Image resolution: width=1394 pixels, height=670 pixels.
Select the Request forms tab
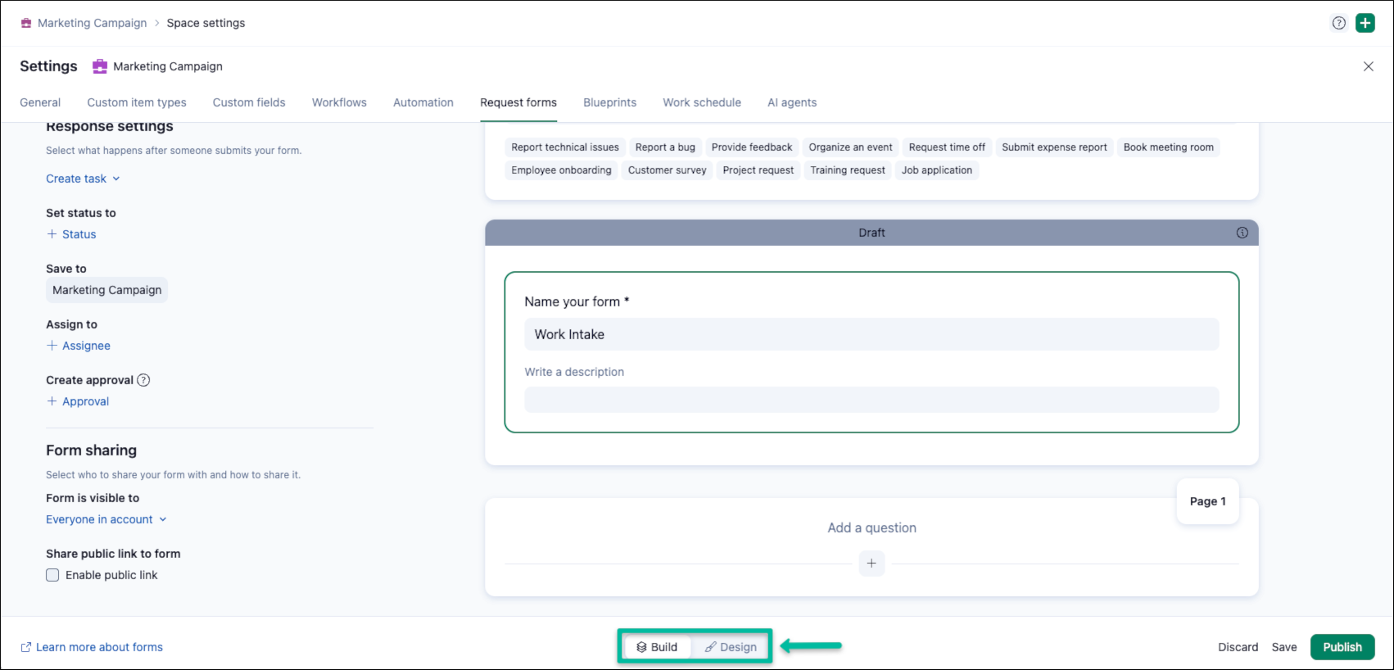(518, 102)
